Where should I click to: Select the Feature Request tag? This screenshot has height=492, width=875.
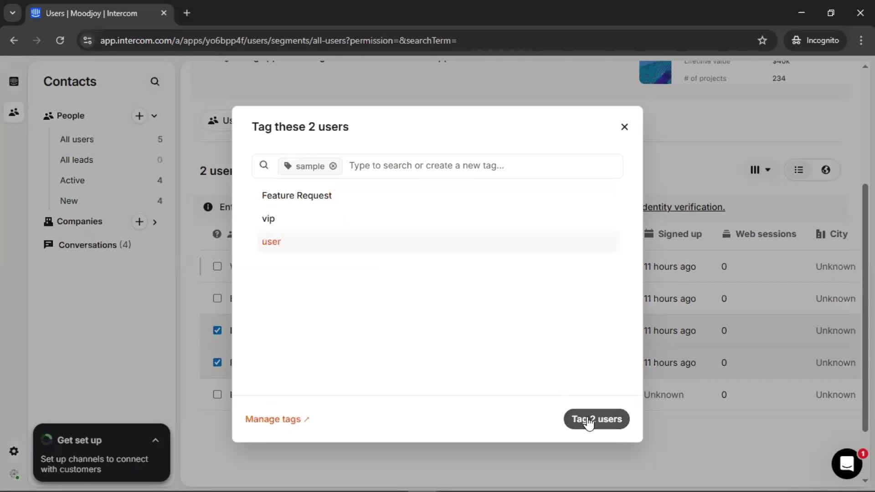[x=297, y=195]
